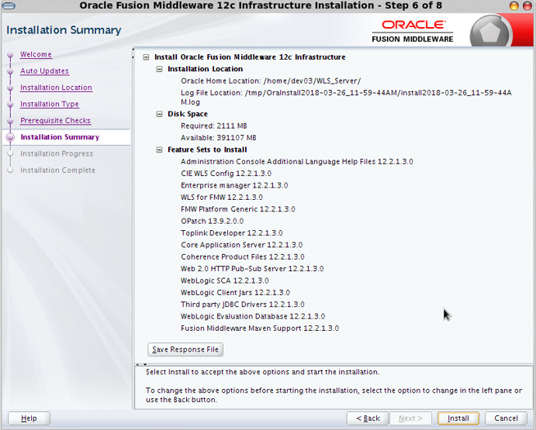The image size is (536, 430).
Task: Return to Installation Location step
Action: point(56,88)
